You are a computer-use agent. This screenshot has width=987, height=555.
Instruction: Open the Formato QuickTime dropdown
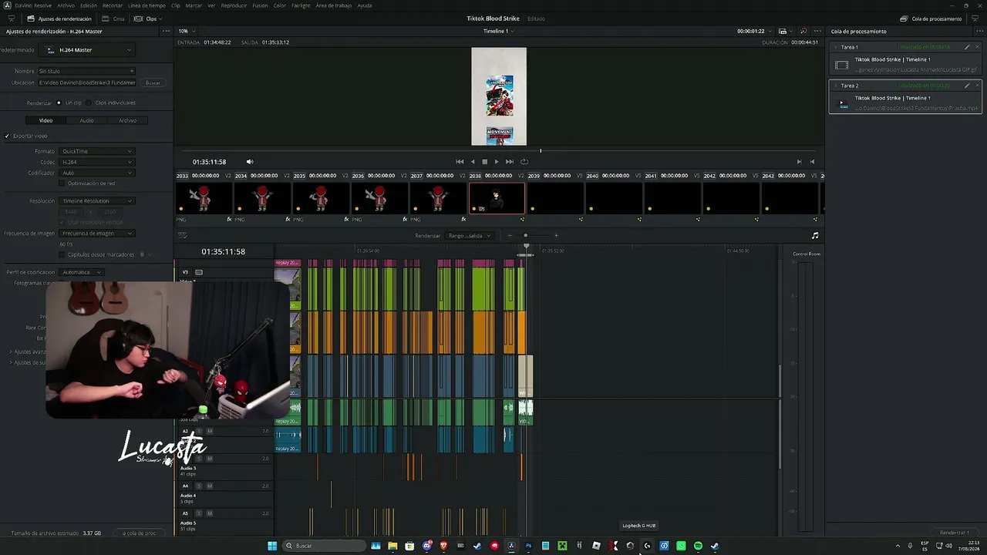[97, 151]
